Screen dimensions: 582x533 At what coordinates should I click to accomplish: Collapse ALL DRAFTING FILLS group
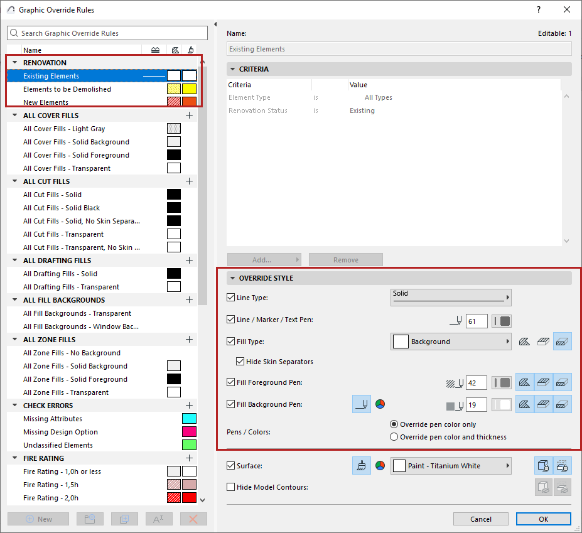[15, 260]
